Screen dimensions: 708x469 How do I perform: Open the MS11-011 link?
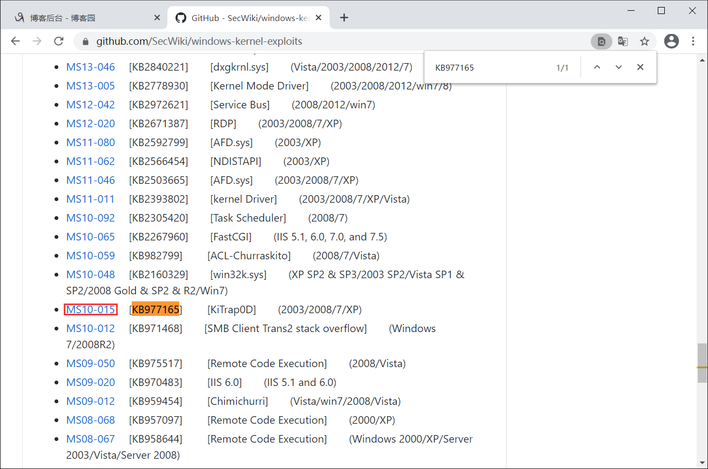coord(91,199)
